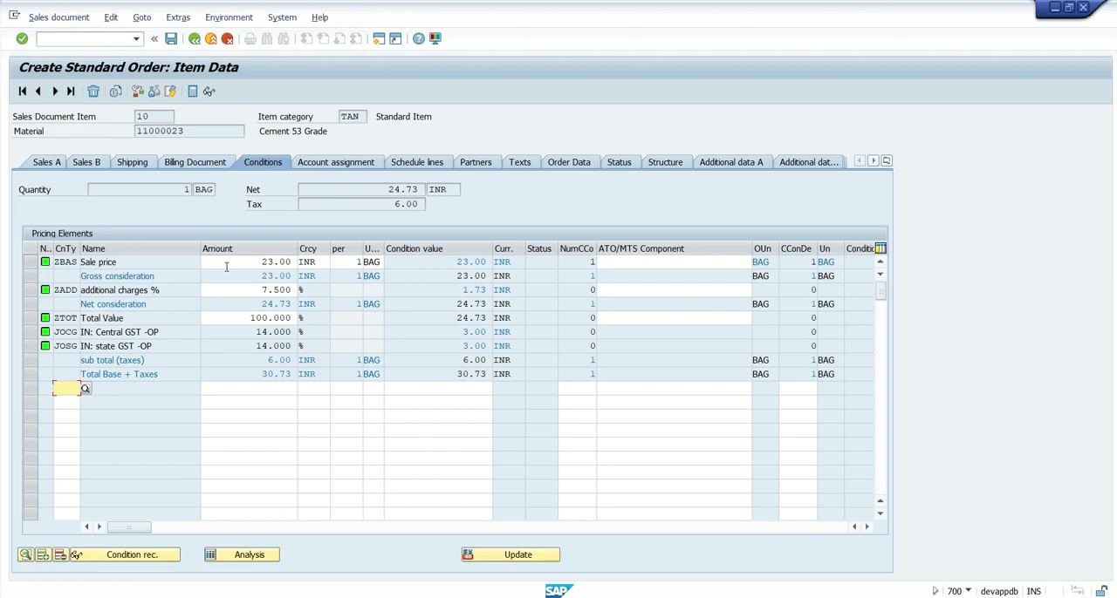Expand the 700 system dropdown in status bar
This screenshot has width=1117, height=598.
(x=968, y=591)
